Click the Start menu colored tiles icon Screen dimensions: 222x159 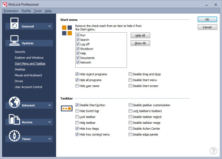point(67,30)
